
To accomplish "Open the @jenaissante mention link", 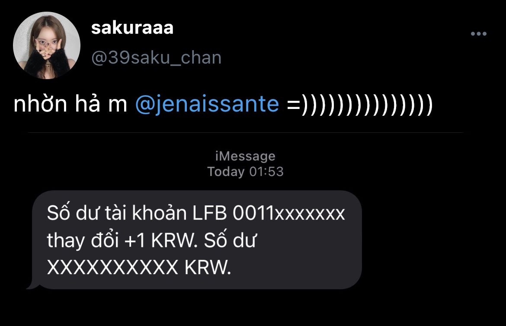I will coord(207,104).
